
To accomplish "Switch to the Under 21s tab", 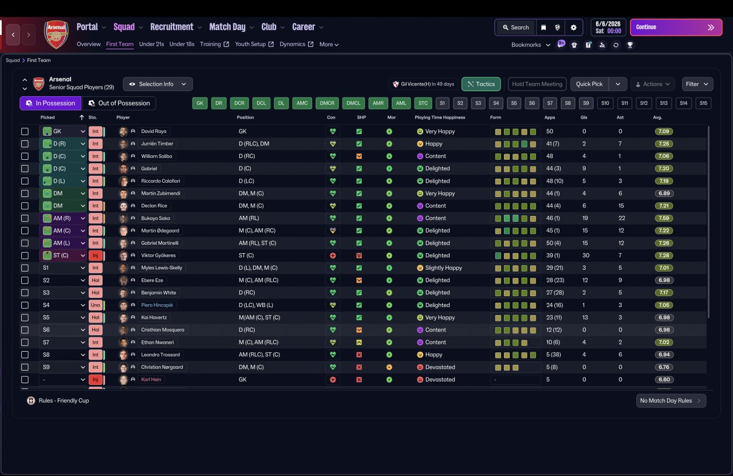I will coord(151,44).
